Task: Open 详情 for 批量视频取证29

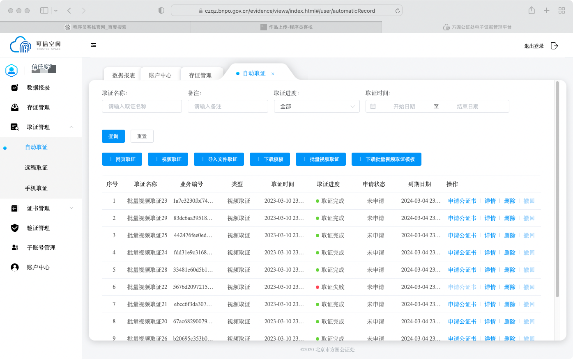Action: (490, 218)
